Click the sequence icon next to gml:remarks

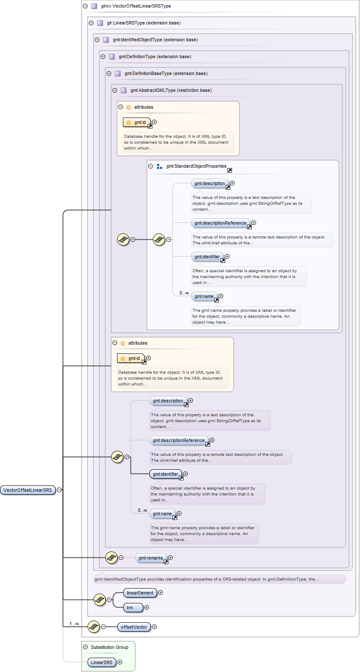coord(111,558)
